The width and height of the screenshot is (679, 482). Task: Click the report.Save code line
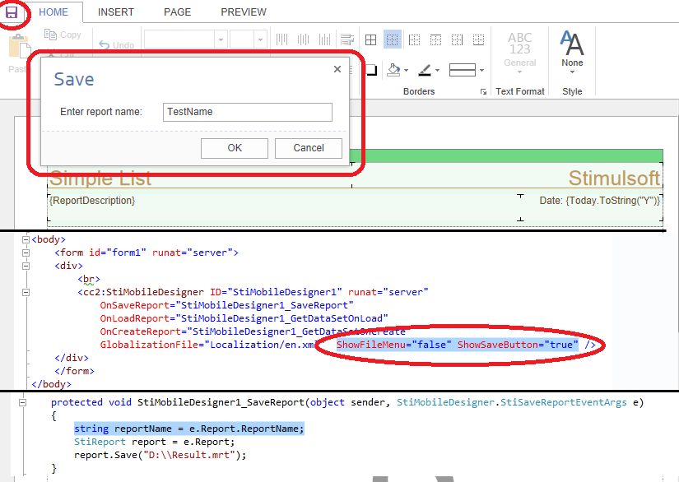(x=160, y=455)
